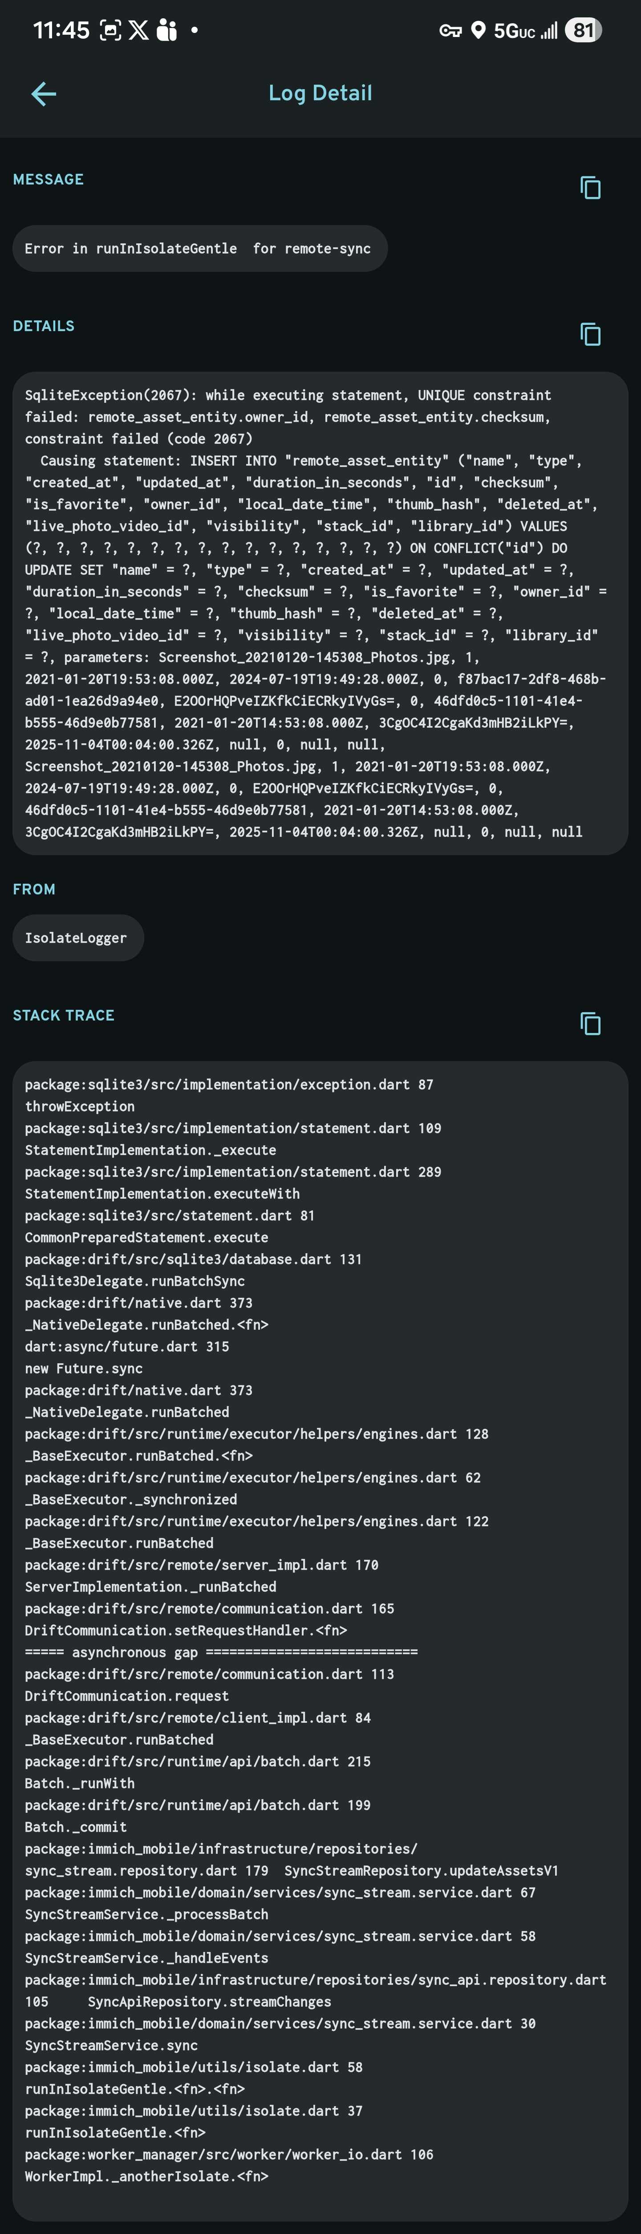
Task: Tap the 11:45 clock in status bar
Action: pos(61,30)
